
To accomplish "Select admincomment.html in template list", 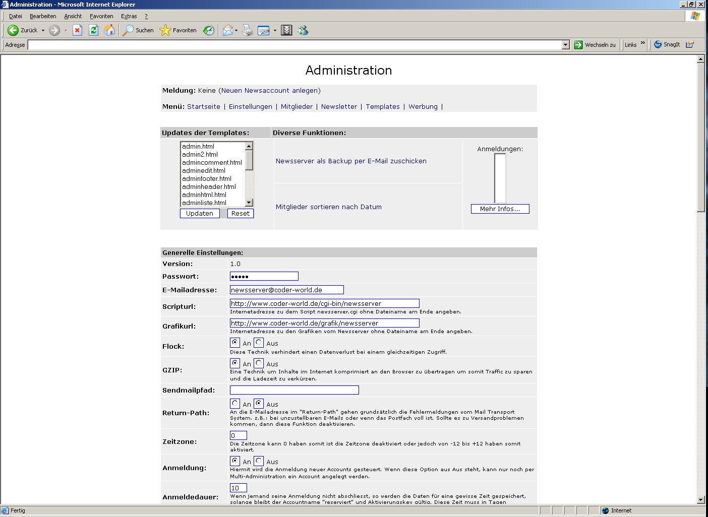I will pos(213,163).
